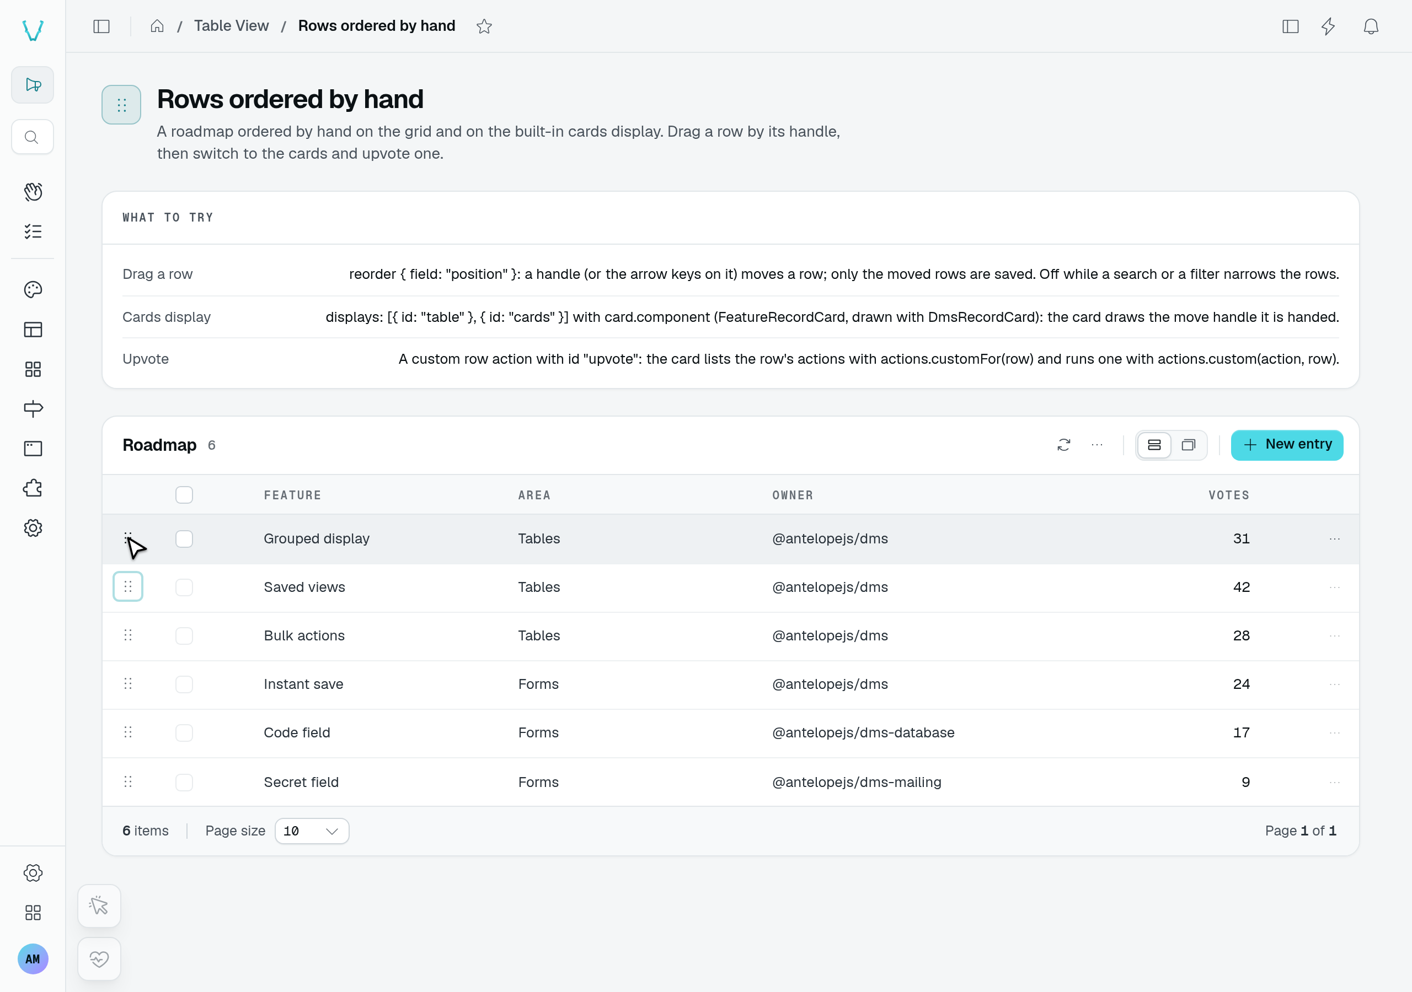Star this page as favorite
Screen dimensions: 1412x992
[484, 26]
